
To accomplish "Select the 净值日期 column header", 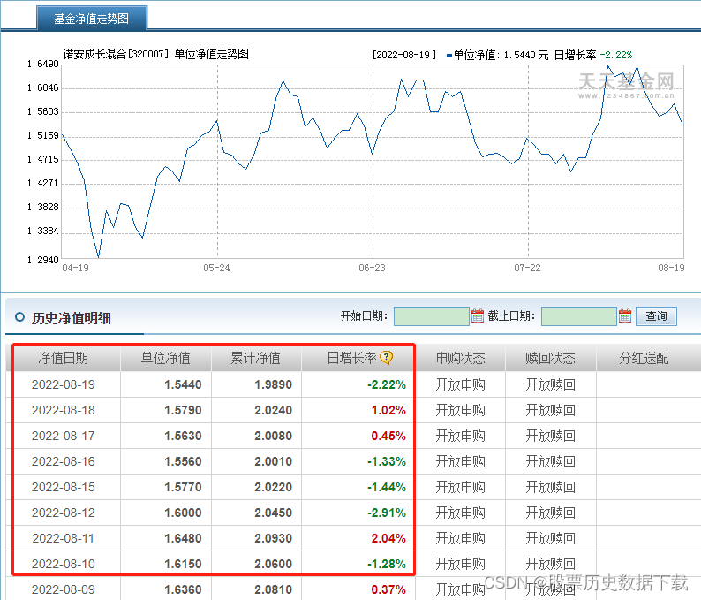I will tap(64, 358).
